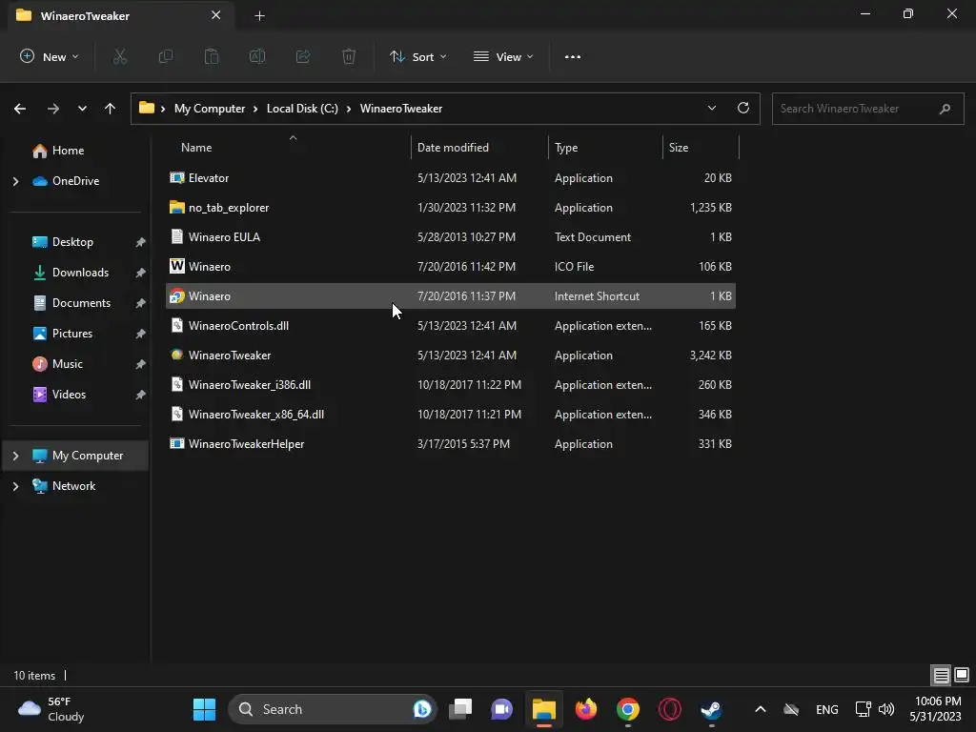Select the Elevator application icon

coord(177,178)
